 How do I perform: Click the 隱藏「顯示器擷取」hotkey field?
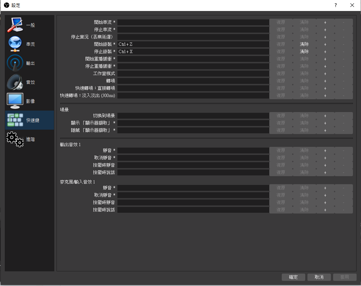pos(193,130)
